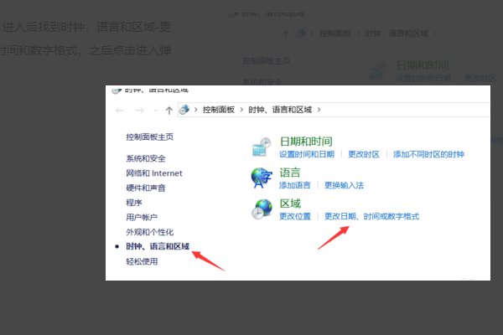Open 系统和安全 category in sidebar

146,158
